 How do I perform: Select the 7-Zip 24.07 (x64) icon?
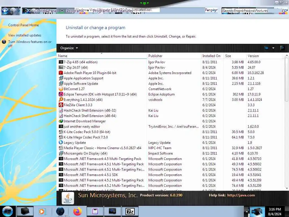[x=61, y=67]
